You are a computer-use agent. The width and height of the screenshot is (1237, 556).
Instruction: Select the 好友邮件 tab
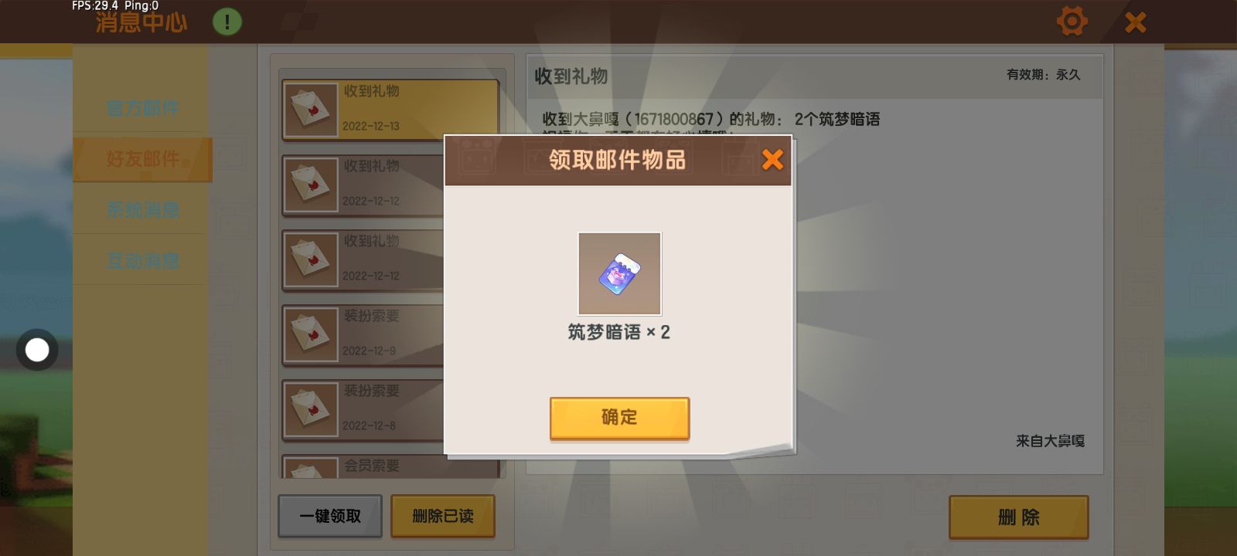[142, 159]
